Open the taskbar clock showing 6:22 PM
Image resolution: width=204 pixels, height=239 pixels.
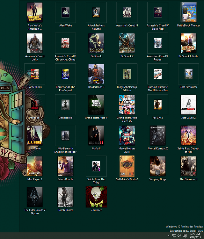click(195, 235)
